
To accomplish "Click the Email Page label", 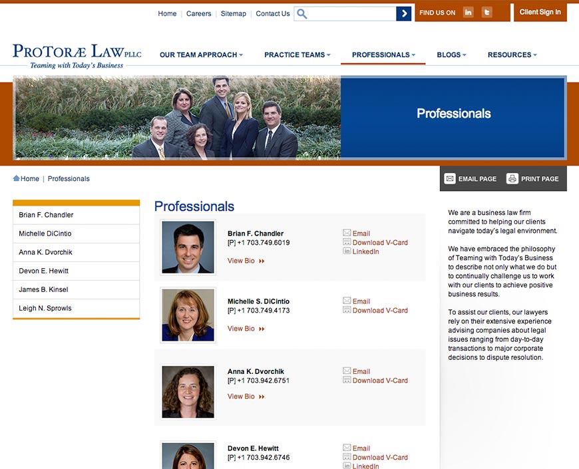I will [x=477, y=179].
